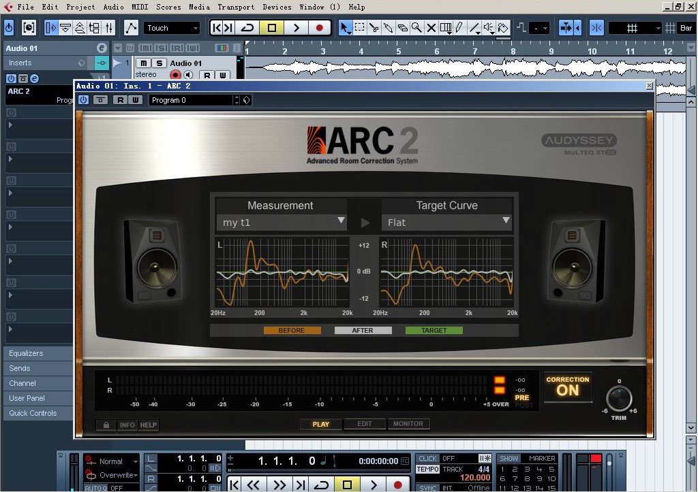698x492 pixels.
Task: Open the Transport menu
Action: (236, 7)
